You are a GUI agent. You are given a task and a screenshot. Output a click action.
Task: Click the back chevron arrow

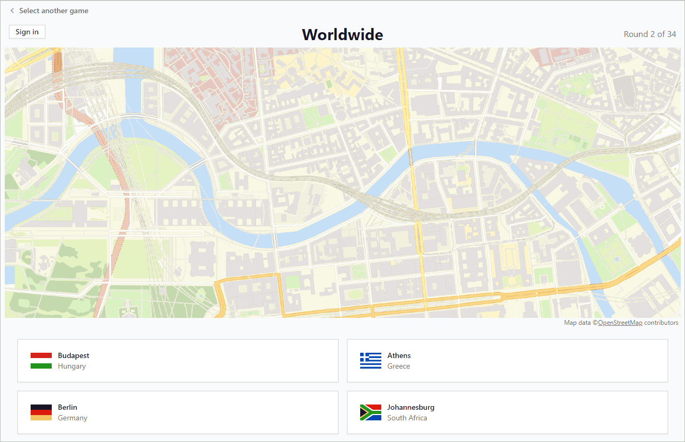[x=12, y=10]
